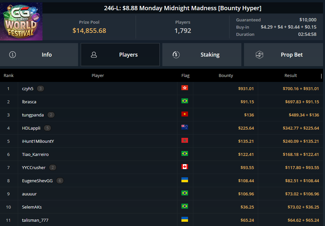Screen dimensions: 325x226
Task: Select player HDLappli
Action: 31,128
